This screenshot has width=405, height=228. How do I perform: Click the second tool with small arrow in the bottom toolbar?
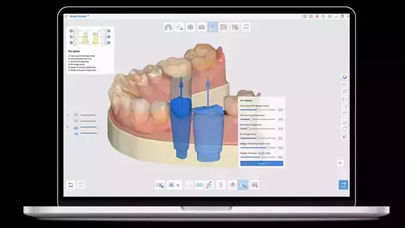[x=174, y=185]
